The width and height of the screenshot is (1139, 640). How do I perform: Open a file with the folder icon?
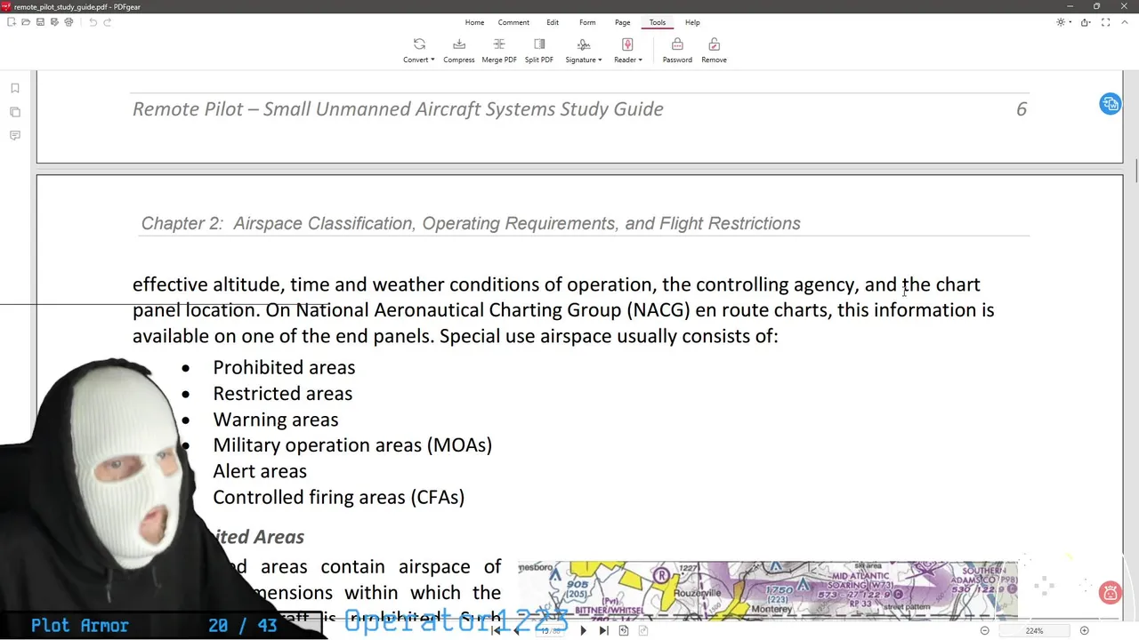(x=26, y=22)
